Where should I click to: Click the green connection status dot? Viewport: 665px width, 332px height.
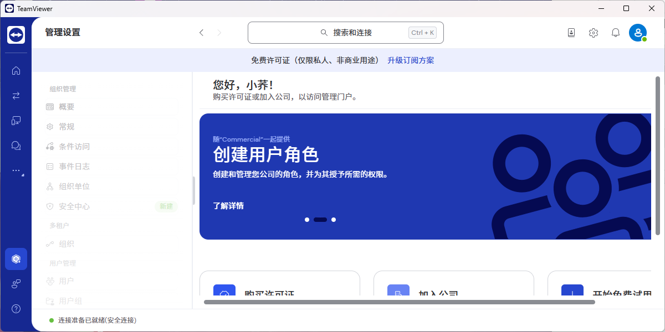pyautogui.click(x=52, y=320)
